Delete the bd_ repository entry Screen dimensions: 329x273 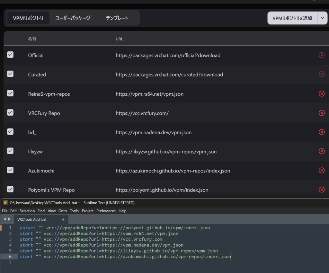click(321, 132)
